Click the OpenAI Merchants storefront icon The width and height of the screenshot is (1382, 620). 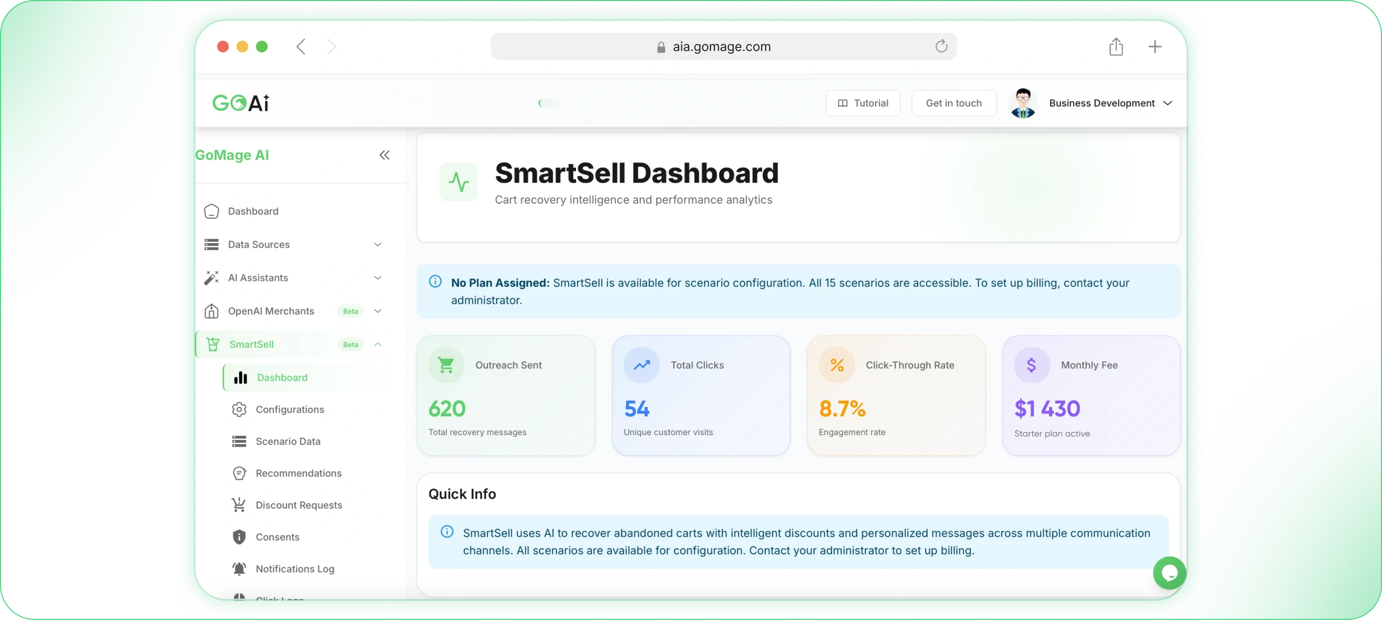(212, 311)
